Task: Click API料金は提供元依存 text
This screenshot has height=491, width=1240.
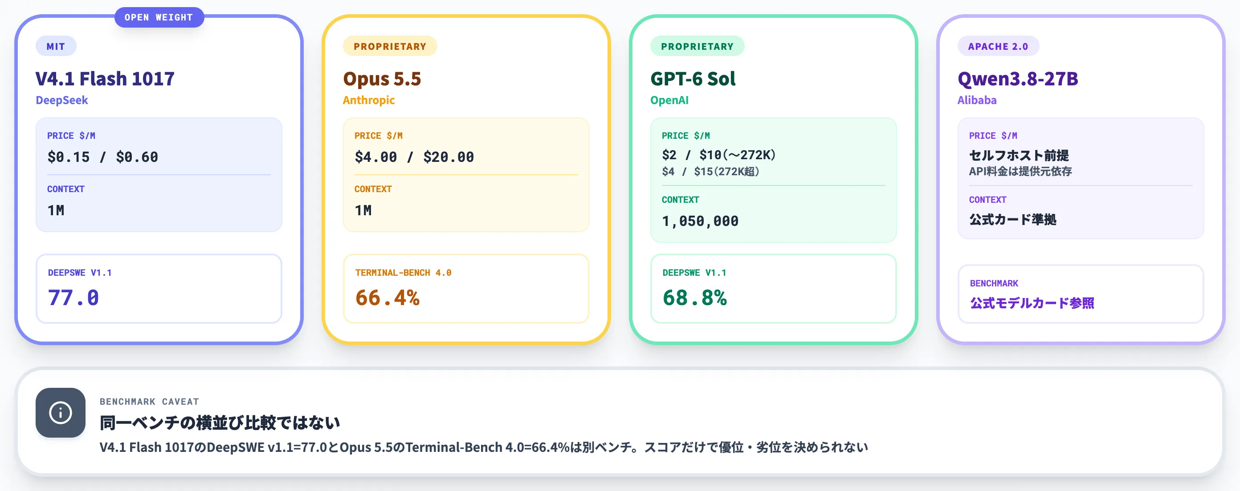Action: pyautogui.click(x=1020, y=172)
